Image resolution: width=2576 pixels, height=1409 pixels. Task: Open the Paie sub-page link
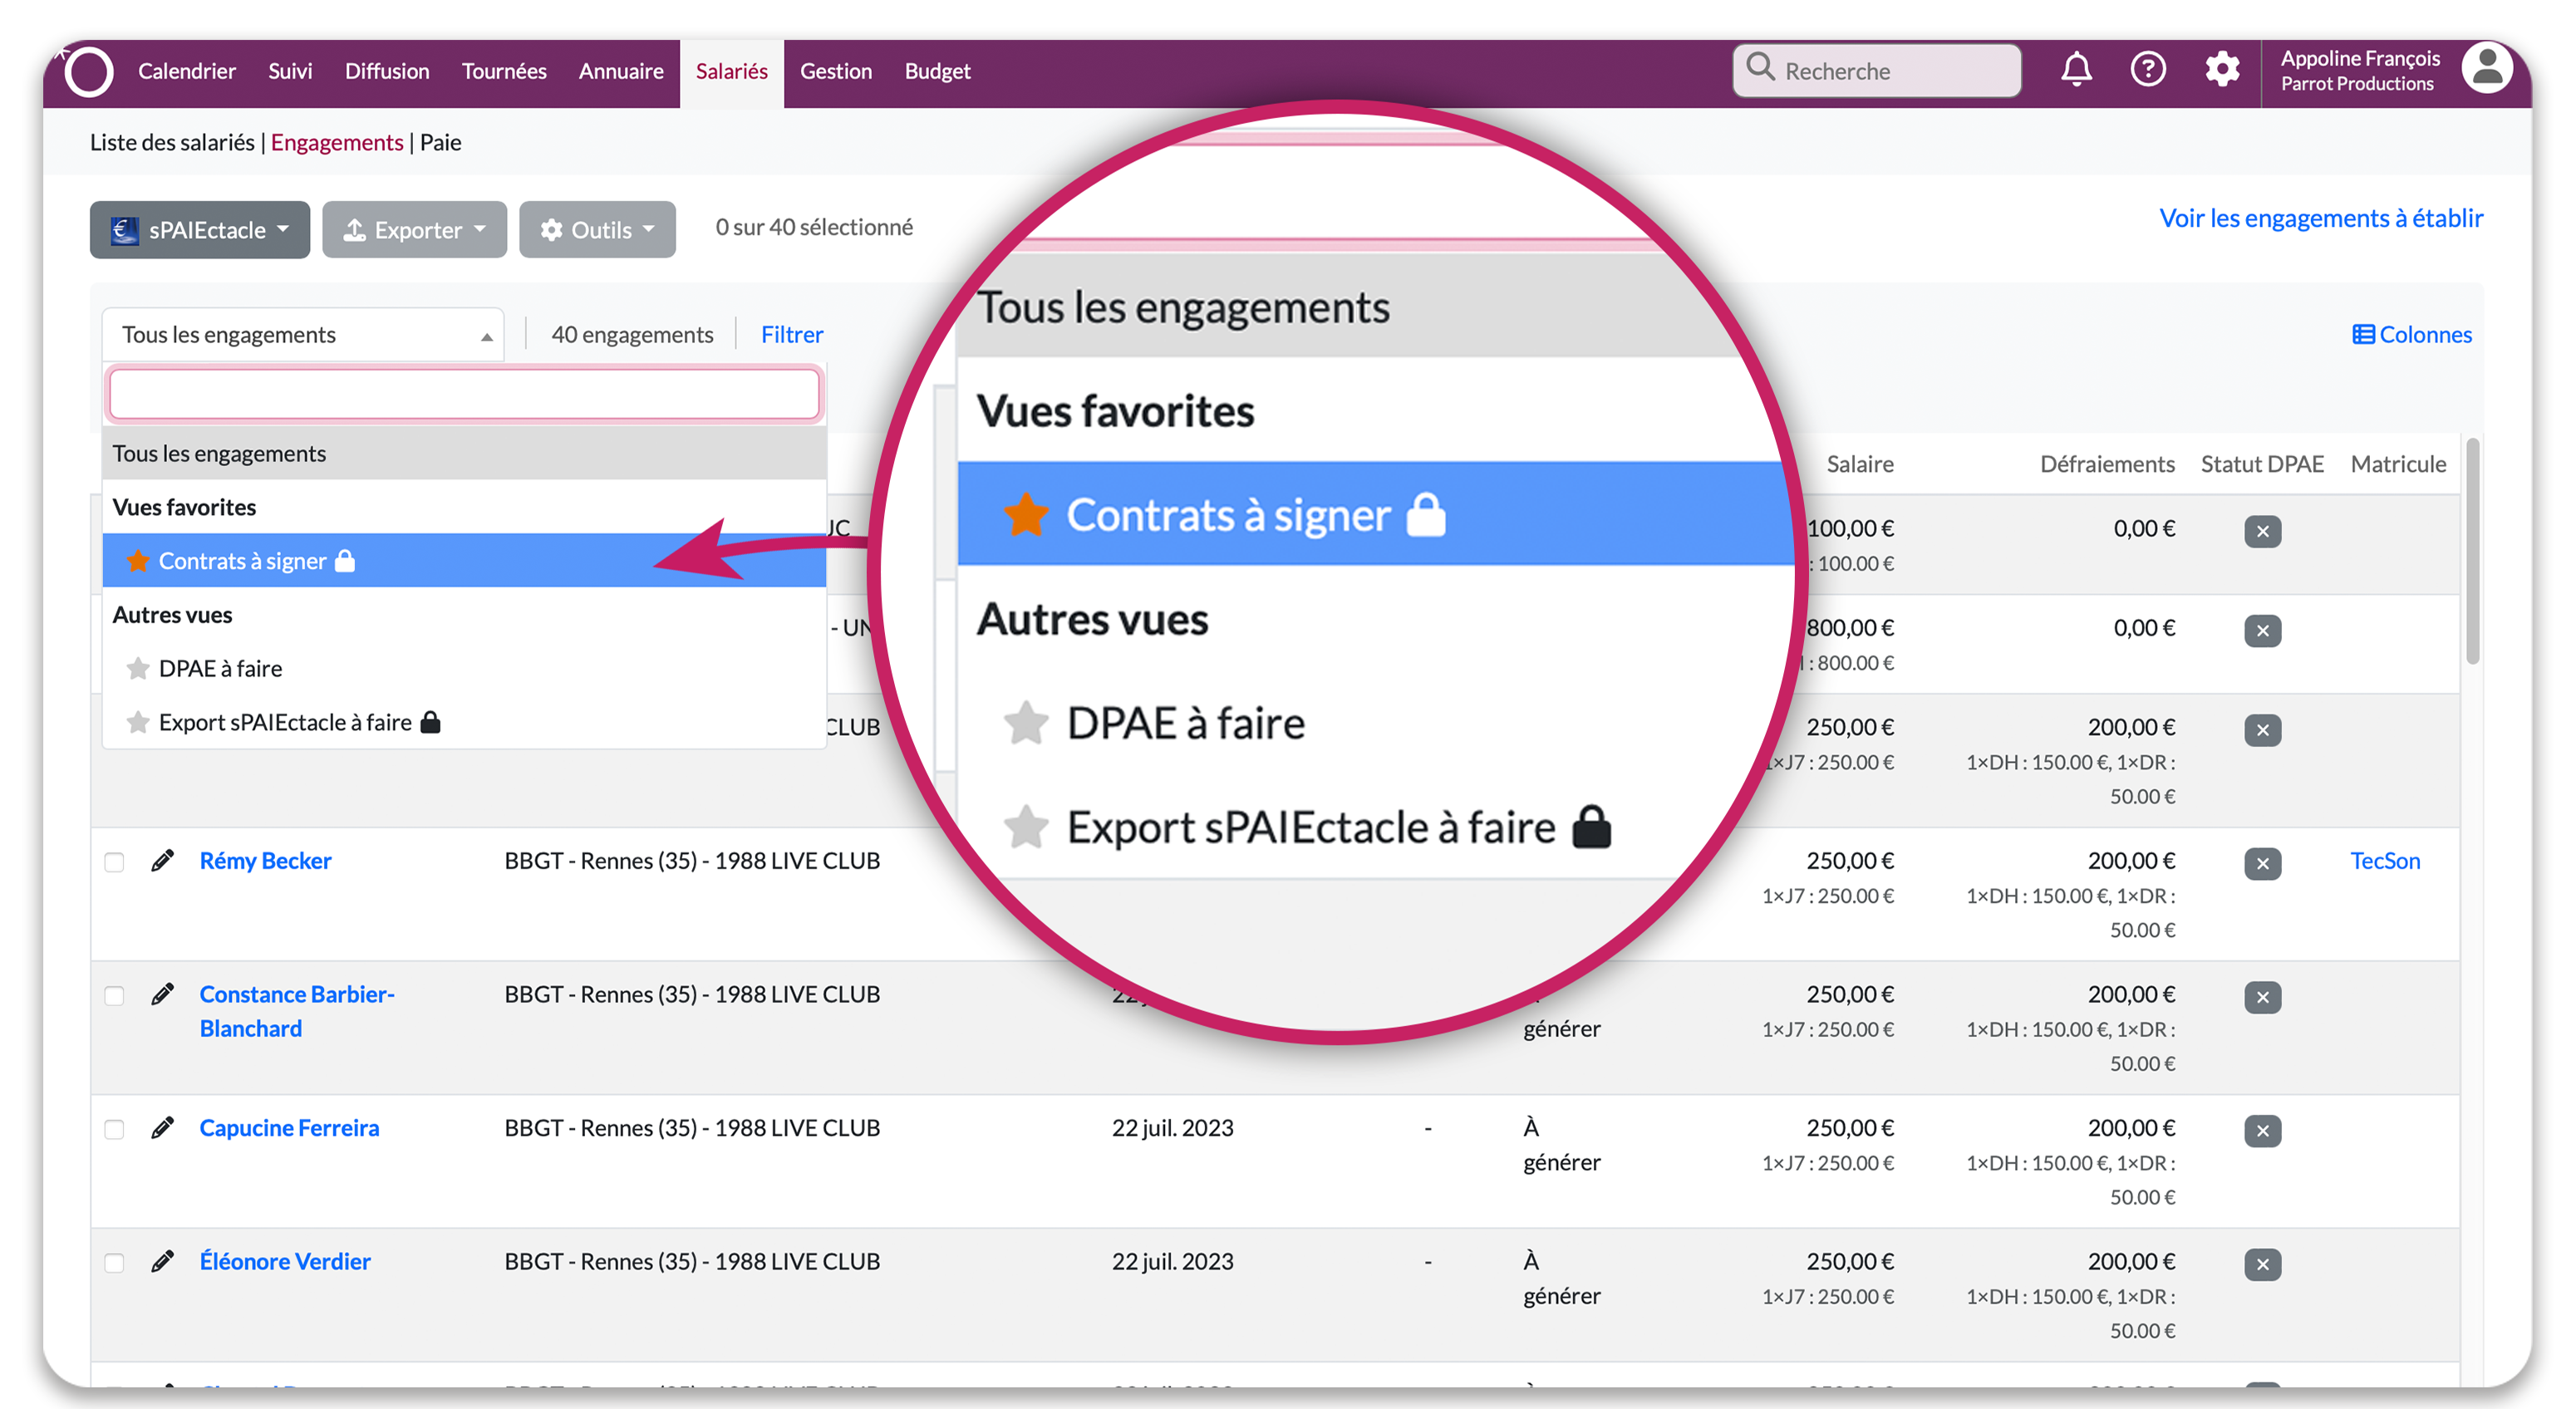tap(440, 142)
